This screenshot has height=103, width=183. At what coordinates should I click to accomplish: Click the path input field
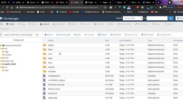click(18, 35)
